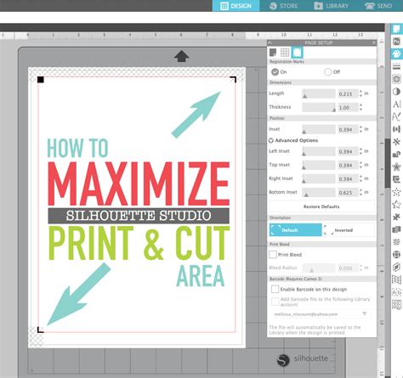Open the cube panel icon
Viewport: 403px width, 378px height.
(397, 267)
